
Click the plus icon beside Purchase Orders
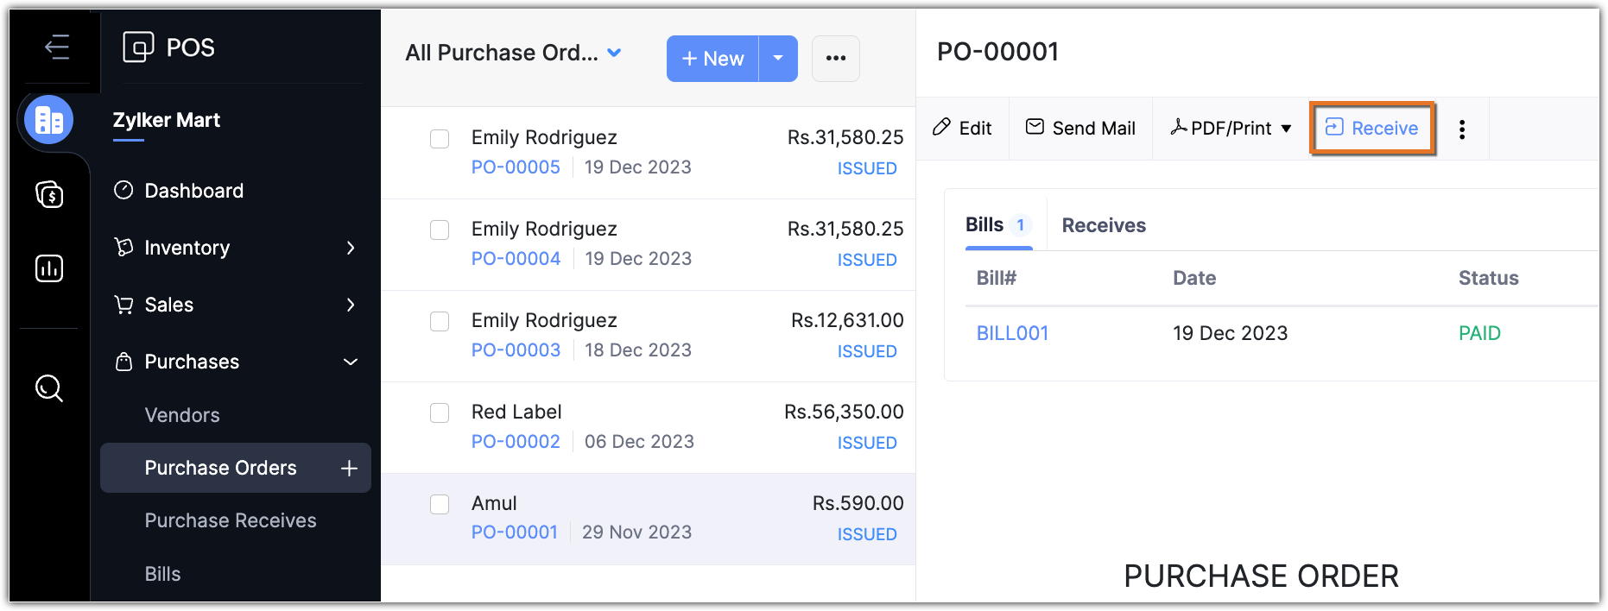pyautogui.click(x=349, y=468)
